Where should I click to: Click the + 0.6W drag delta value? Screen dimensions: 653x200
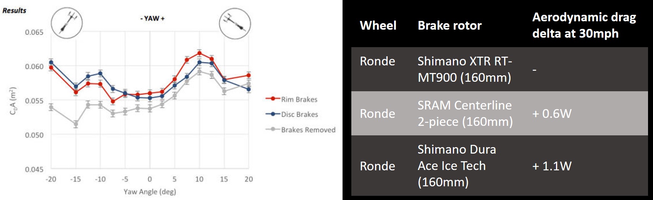pyautogui.click(x=552, y=113)
